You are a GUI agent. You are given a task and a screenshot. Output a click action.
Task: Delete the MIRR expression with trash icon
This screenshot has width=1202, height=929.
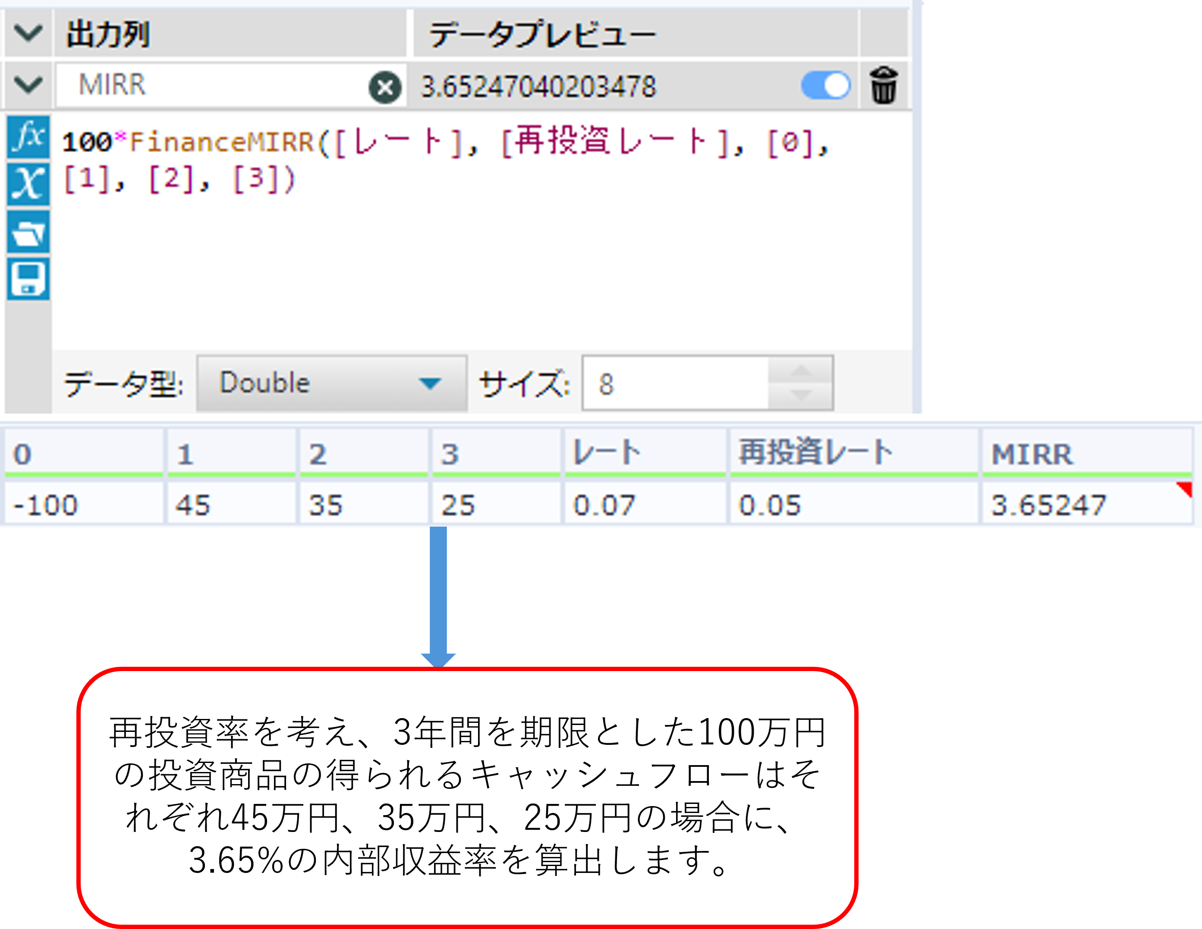883,86
